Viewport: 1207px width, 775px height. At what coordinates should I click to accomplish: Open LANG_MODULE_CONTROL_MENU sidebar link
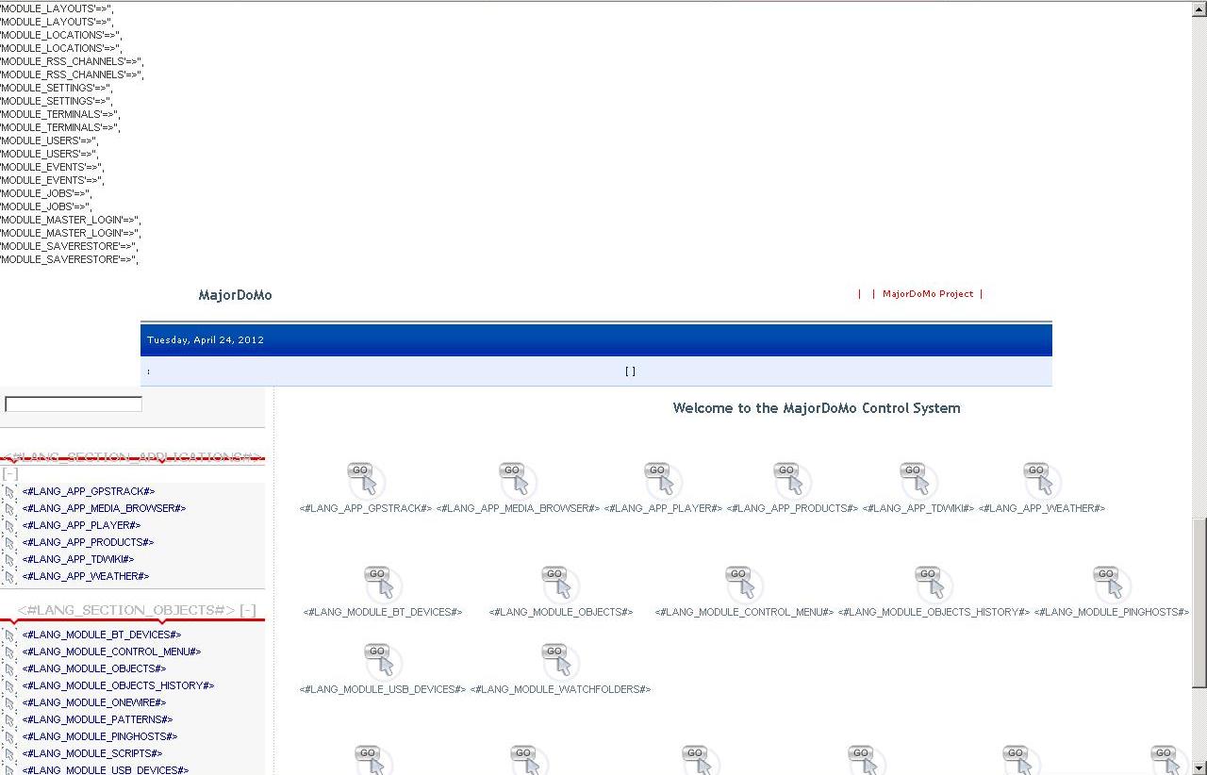[x=112, y=651]
